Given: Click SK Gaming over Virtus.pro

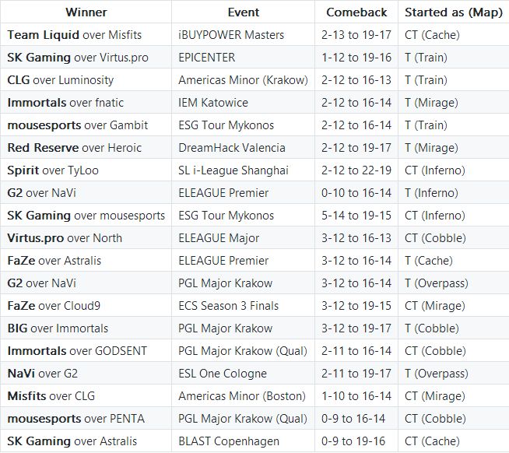Looking at the screenshot, I should pyautogui.click(x=78, y=58).
